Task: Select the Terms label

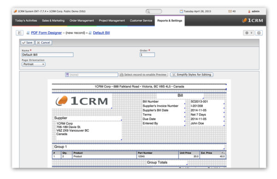Action: pyautogui.click(x=147, y=115)
